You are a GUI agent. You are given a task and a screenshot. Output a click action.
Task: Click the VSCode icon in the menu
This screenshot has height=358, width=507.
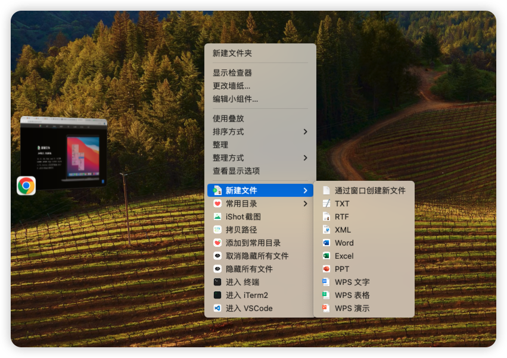pos(217,308)
